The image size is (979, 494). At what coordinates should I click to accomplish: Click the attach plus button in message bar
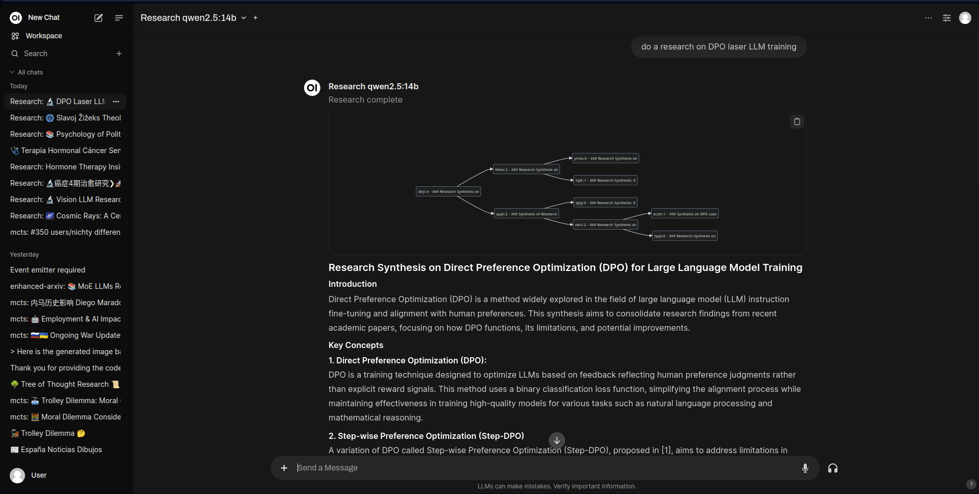pyautogui.click(x=284, y=468)
